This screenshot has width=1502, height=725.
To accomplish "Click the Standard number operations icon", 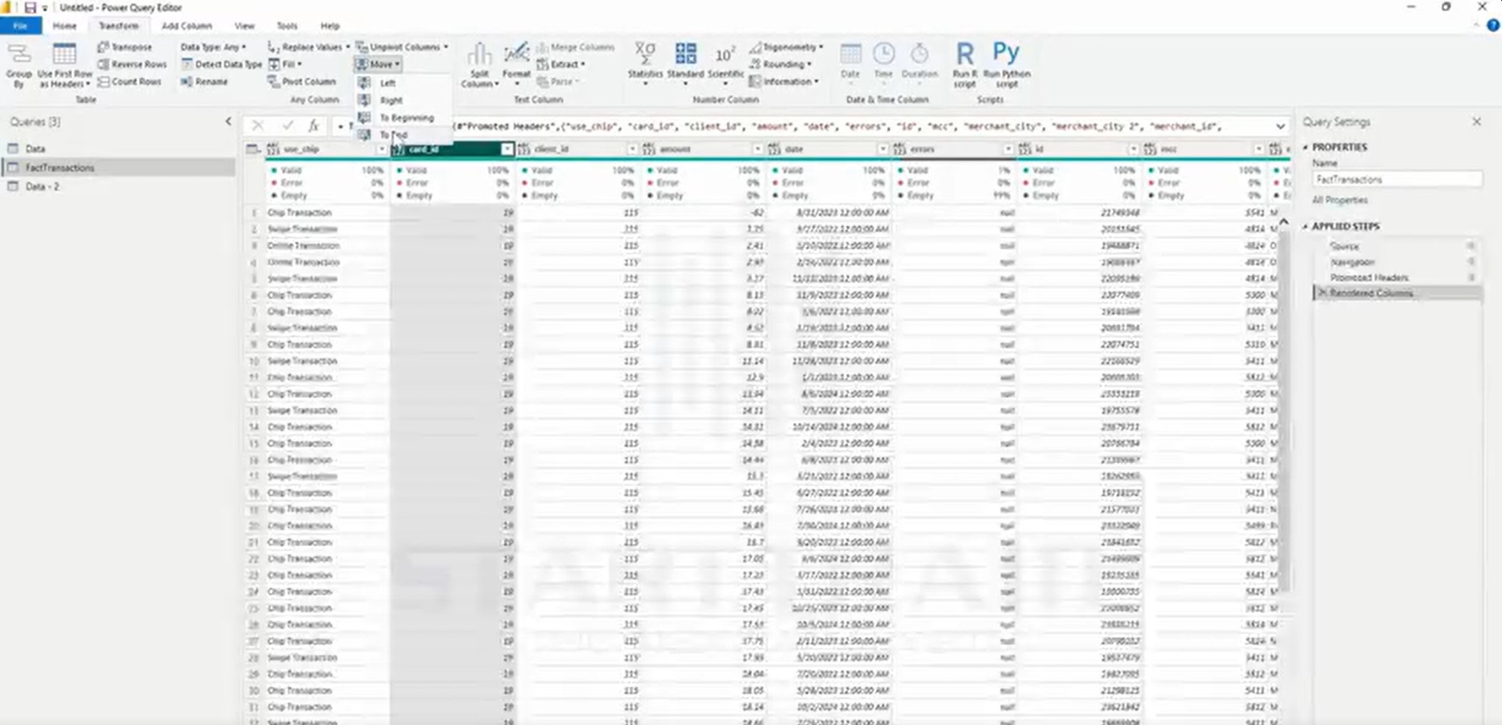I will (x=686, y=54).
